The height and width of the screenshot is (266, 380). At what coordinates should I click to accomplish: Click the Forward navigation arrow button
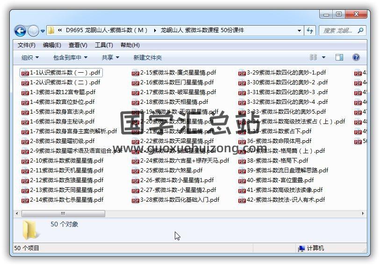point(33,31)
